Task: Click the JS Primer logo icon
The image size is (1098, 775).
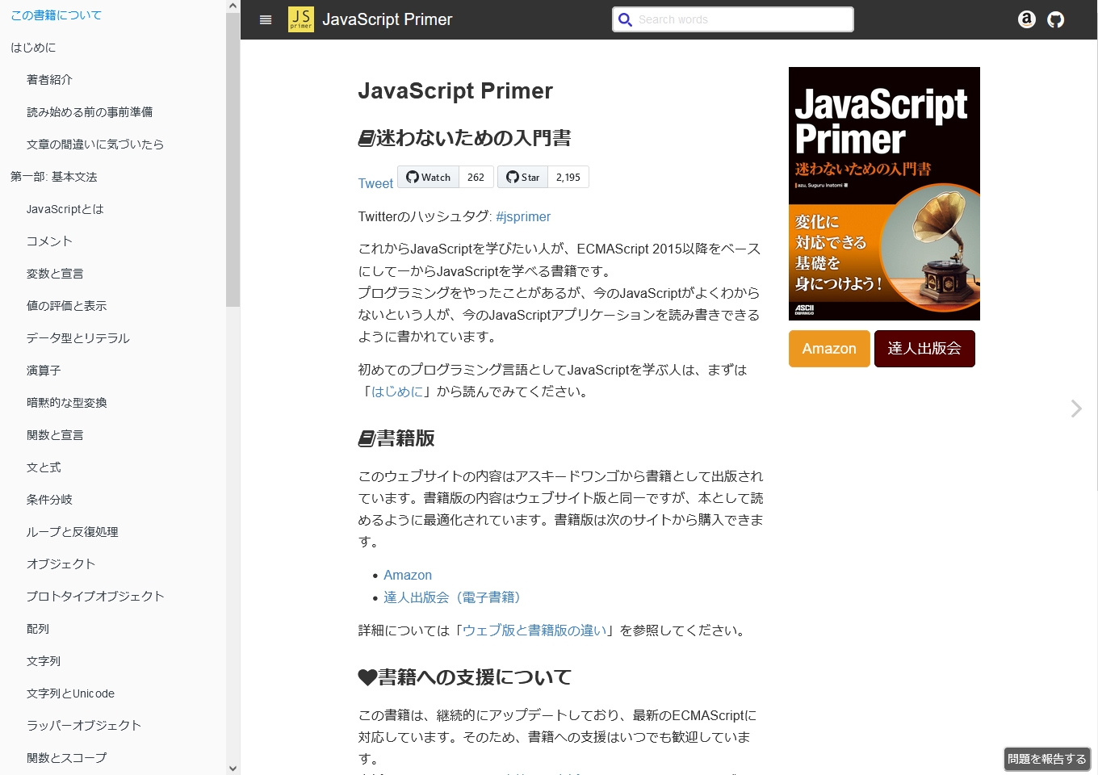Action: click(301, 19)
